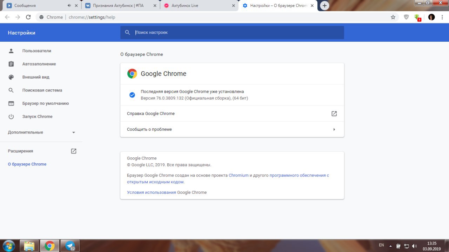Open the network tray icon
This screenshot has width=449, height=252.
pos(407,246)
